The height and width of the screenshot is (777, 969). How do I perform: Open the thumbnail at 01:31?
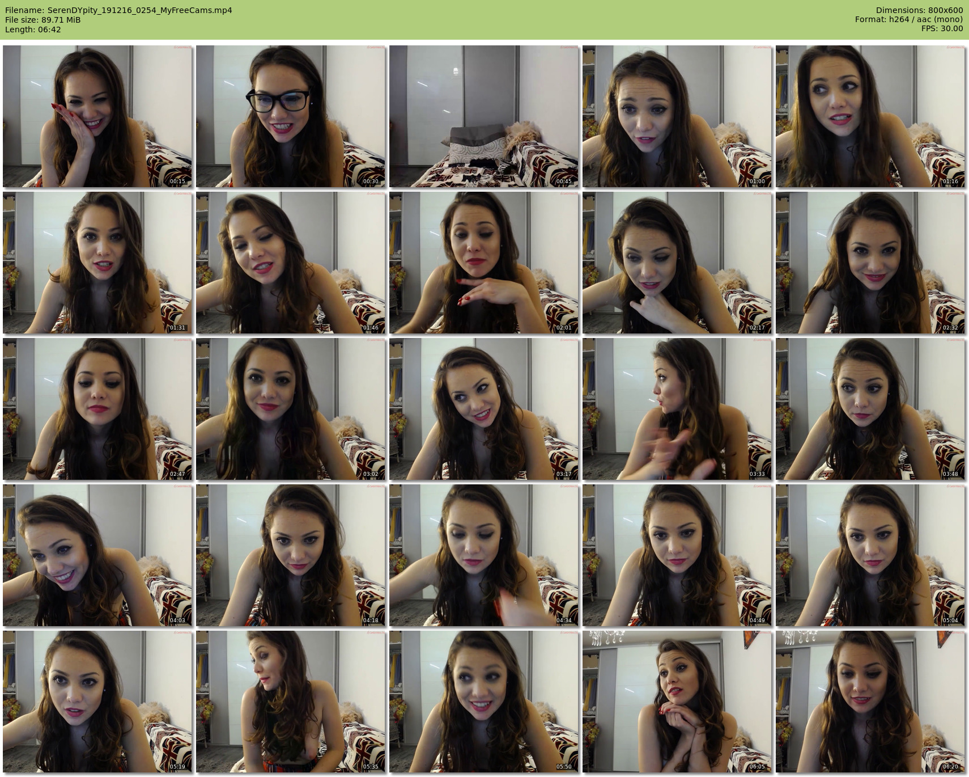(x=97, y=263)
